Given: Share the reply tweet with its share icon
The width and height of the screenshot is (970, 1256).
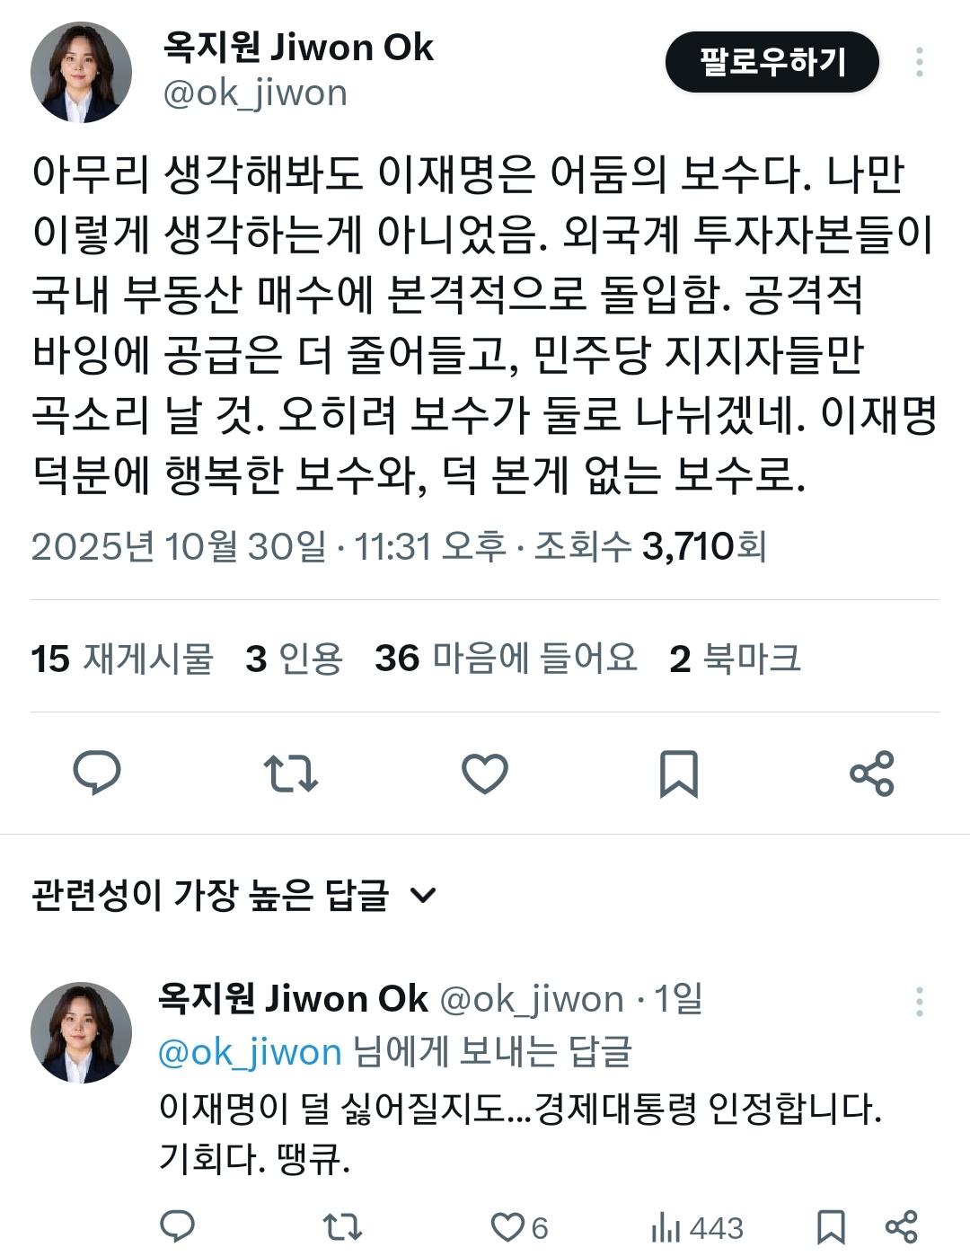Looking at the screenshot, I should (x=901, y=1226).
